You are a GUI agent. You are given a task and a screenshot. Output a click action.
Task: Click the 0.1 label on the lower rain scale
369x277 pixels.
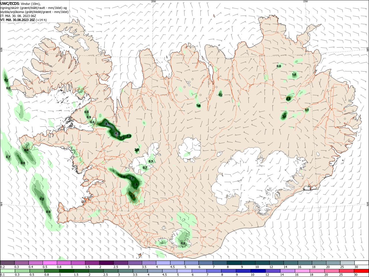point(2,275)
